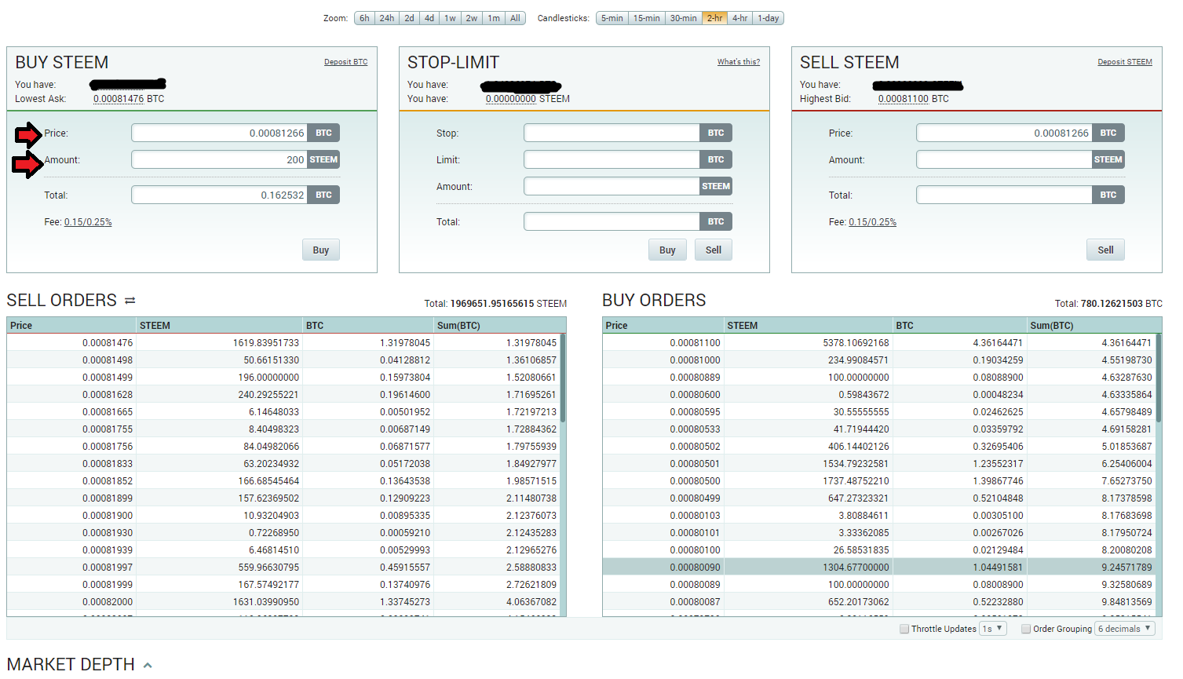
Task: Open the throttle interval 1s dropdown
Action: 993,629
